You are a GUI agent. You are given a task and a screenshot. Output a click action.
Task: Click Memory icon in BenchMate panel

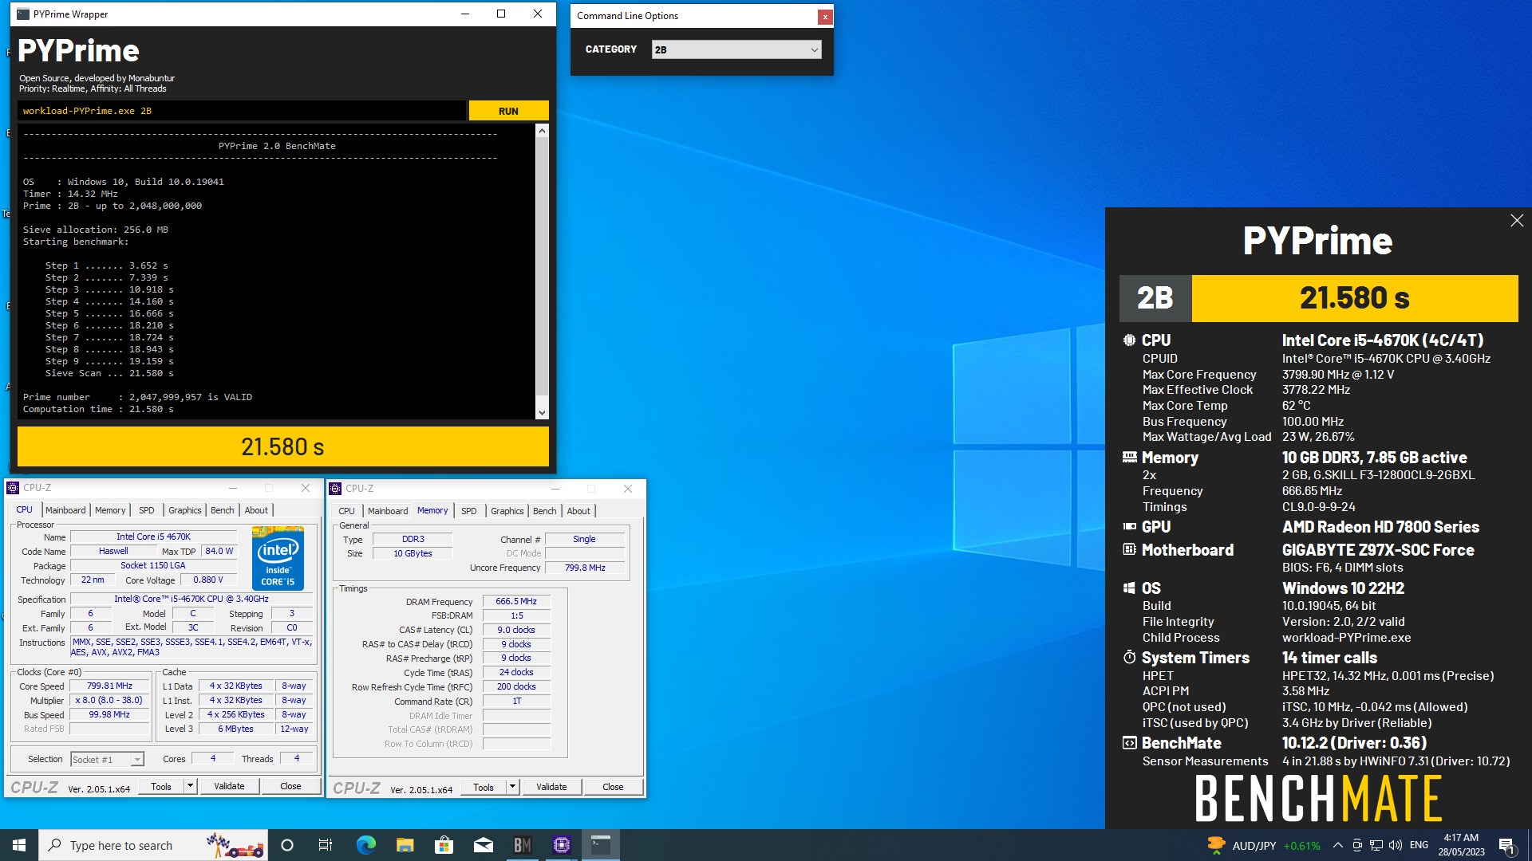point(1129,458)
